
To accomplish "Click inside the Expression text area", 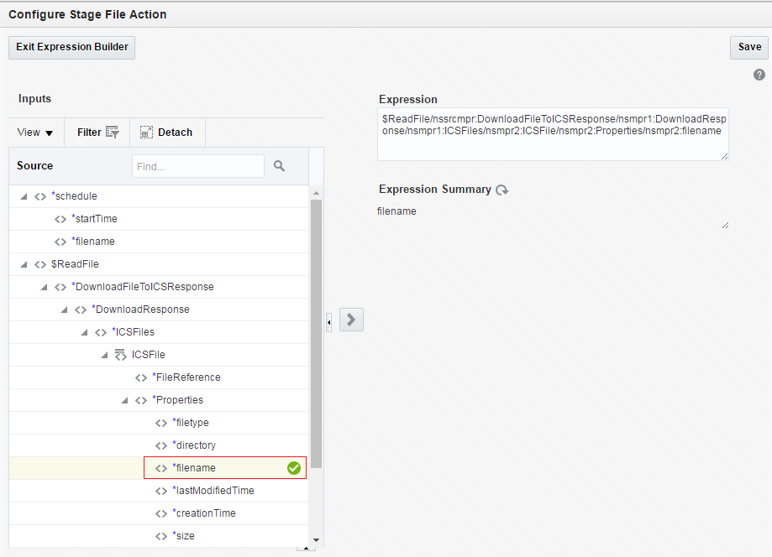I will coord(552,134).
